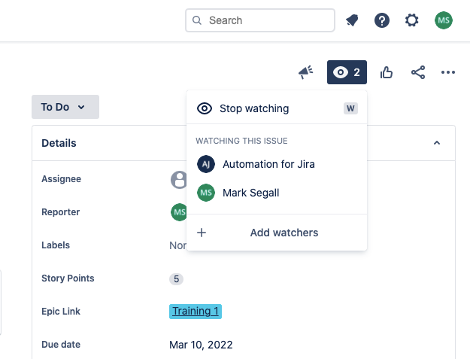Click the plus icon beside Add watchers

(x=202, y=233)
